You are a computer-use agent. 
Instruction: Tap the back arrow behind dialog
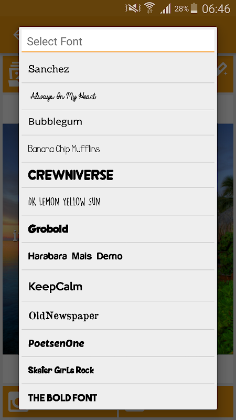click(x=16, y=34)
